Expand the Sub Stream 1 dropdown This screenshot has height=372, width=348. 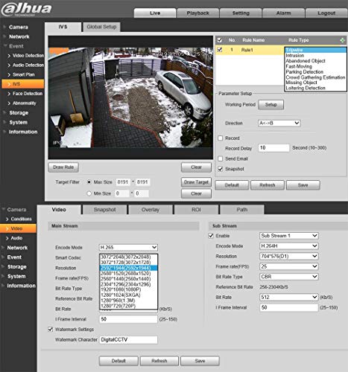click(x=289, y=236)
